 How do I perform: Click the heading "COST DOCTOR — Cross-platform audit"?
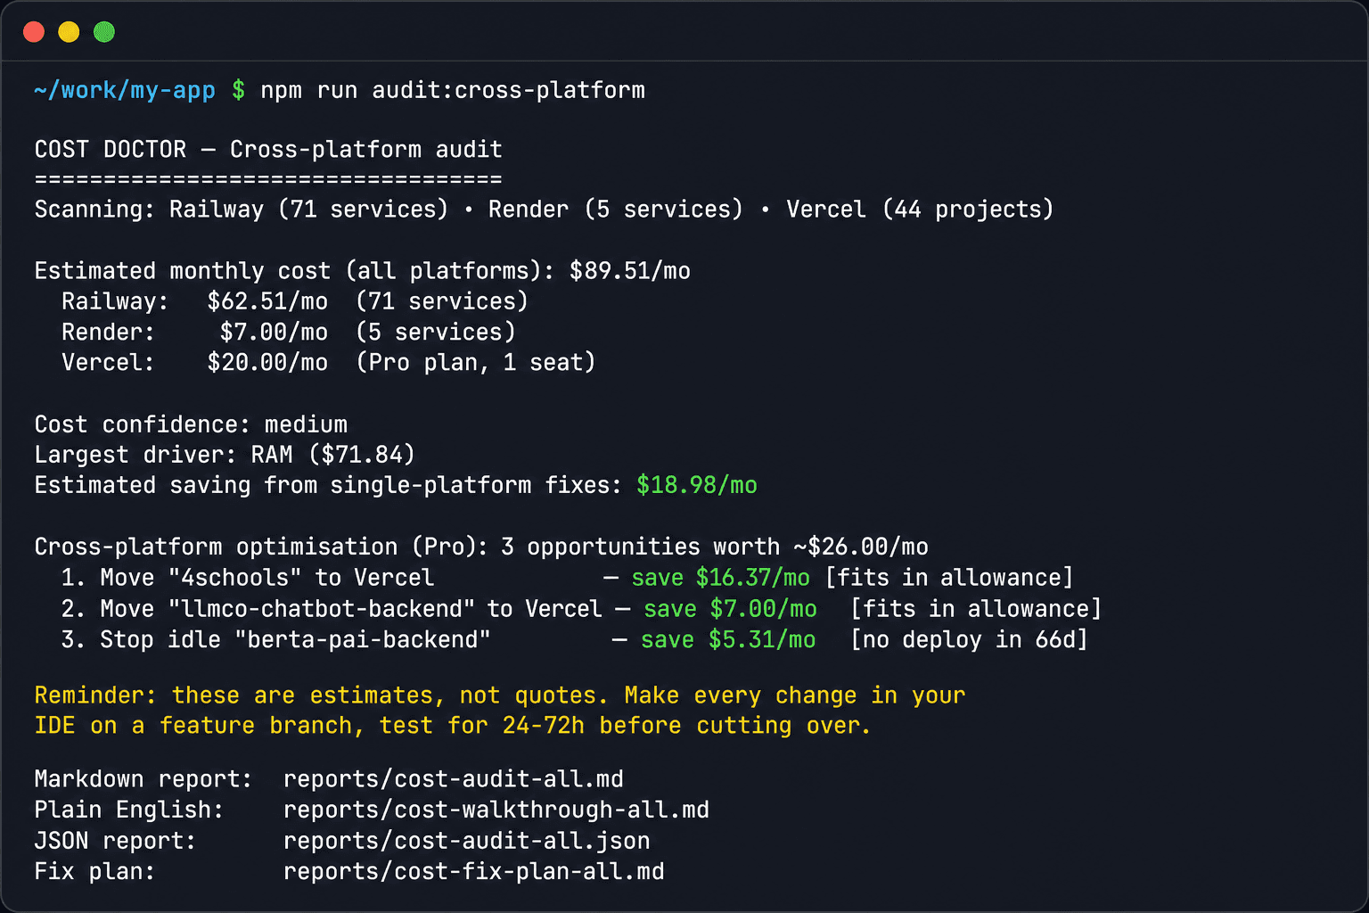tap(268, 149)
